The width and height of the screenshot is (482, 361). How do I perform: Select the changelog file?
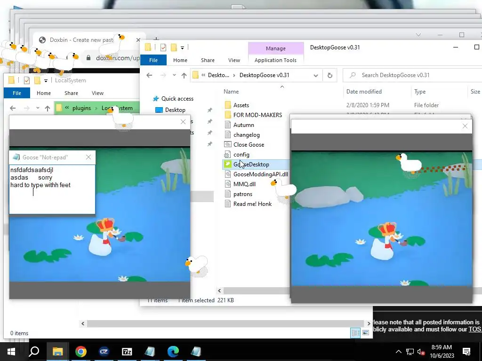click(246, 135)
